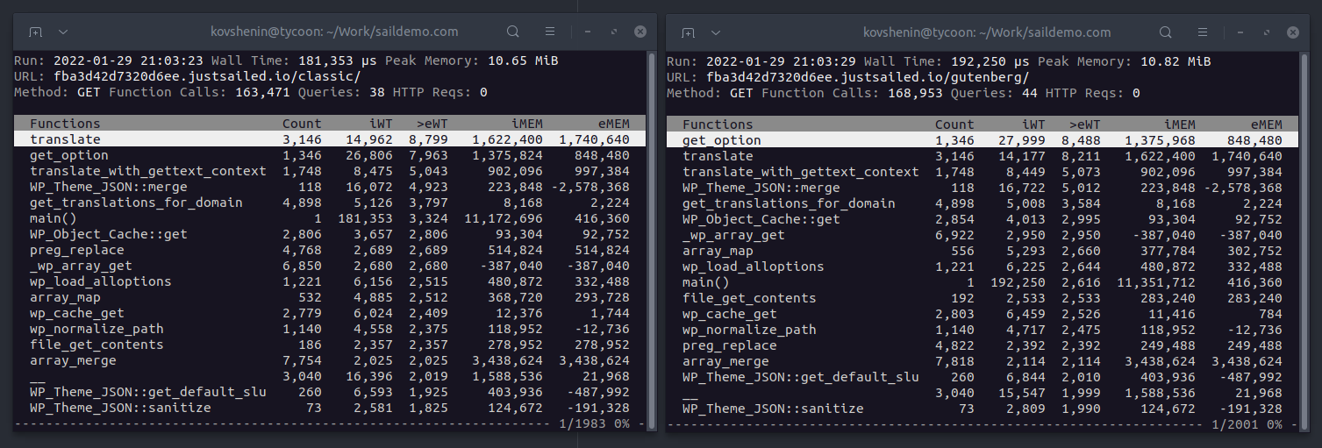Screen dimensions: 1322x448
Task: Close the left terminal window
Action: [x=640, y=32]
